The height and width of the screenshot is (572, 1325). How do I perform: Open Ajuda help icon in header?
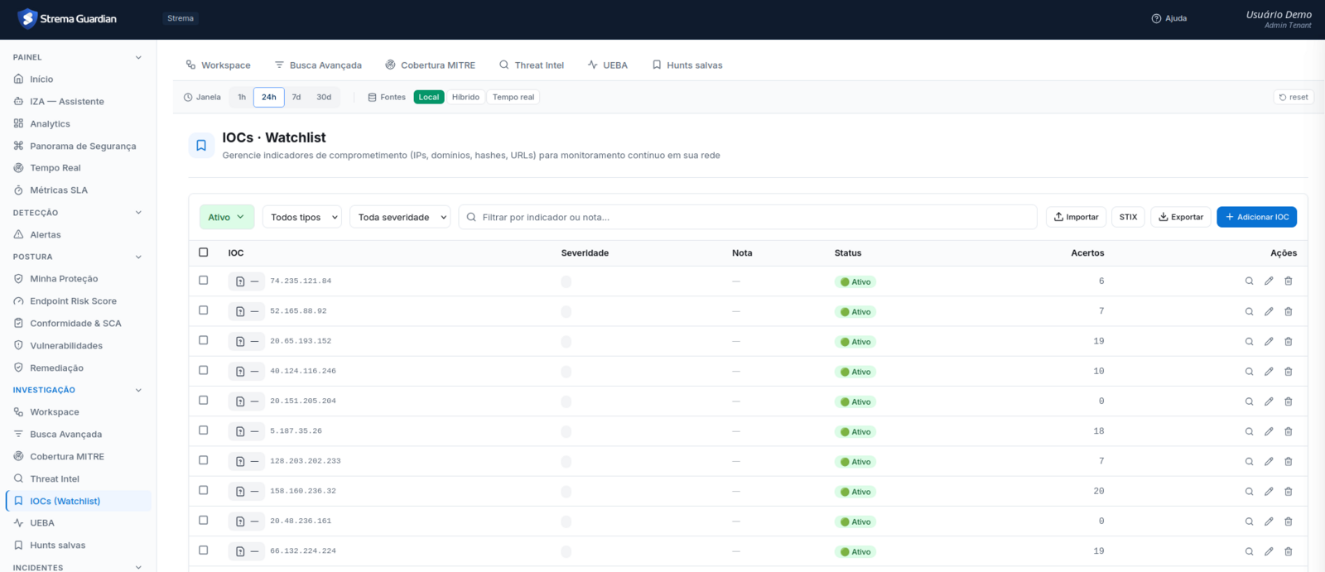pos(1156,18)
